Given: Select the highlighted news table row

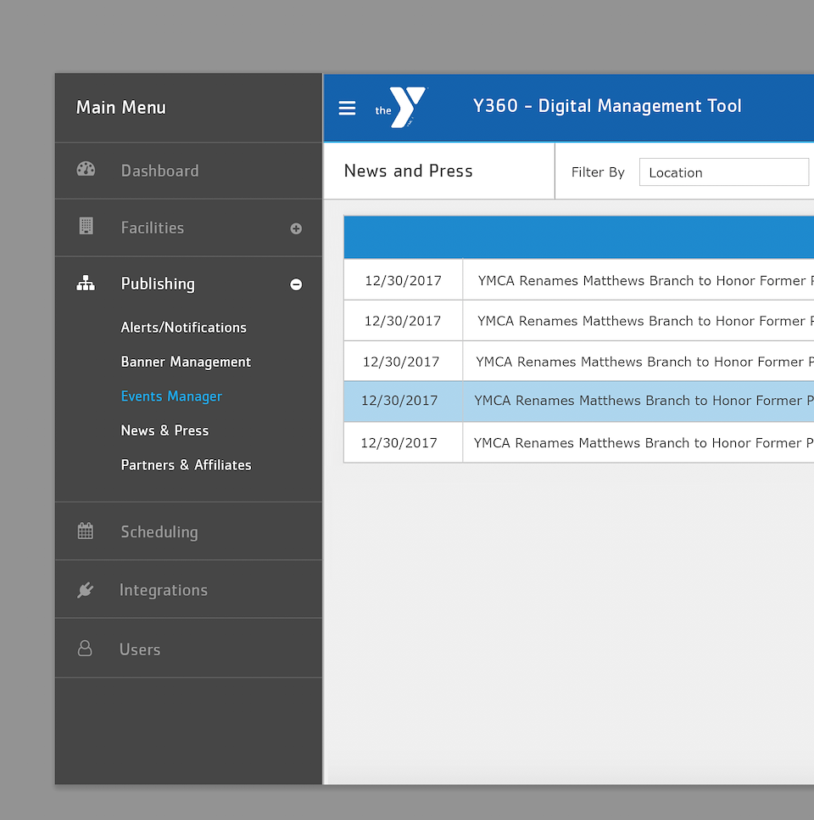Looking at the screenshot, I should pyautogui.click(x=578, y=402).
